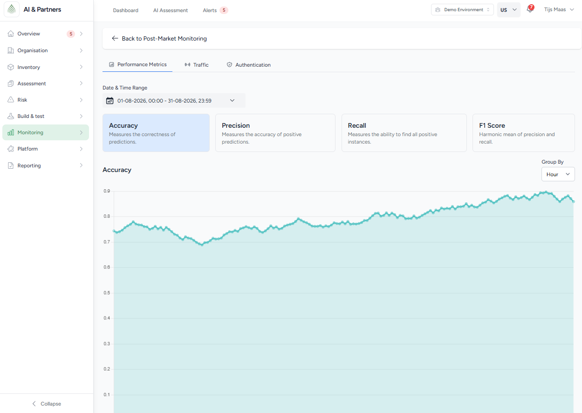This screenshot has height=413, width=582.
Task: Click the Build & test flask icon
Action: pyautogui.click(x=11, y=116)
